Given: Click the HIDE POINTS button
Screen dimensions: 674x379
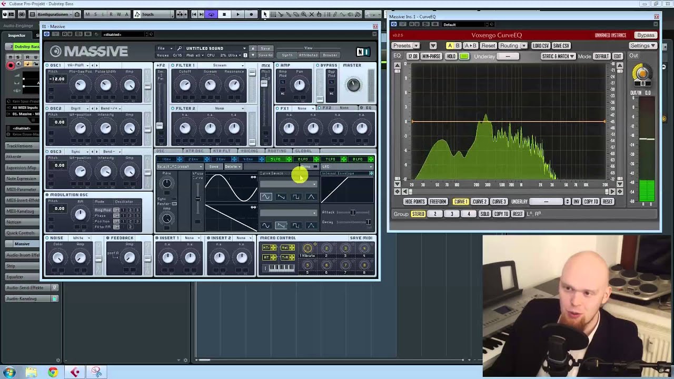Looking at the screenshot, I should (x=415, y=202).
